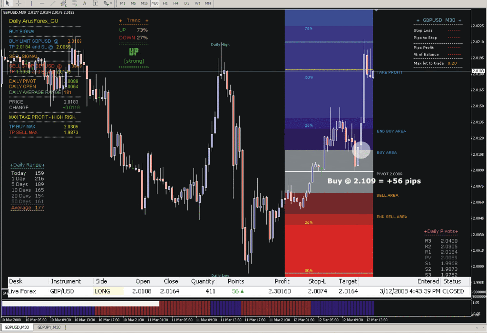
Task: Select the text label tool
Action: click(x=96, y=3)
